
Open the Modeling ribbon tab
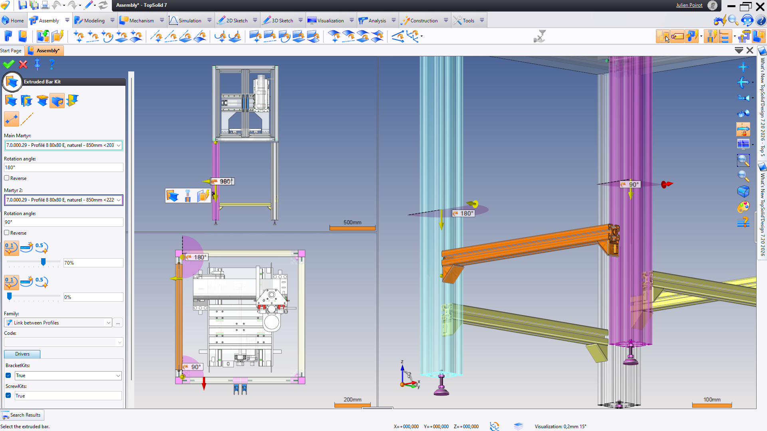(x=94, y=20)
